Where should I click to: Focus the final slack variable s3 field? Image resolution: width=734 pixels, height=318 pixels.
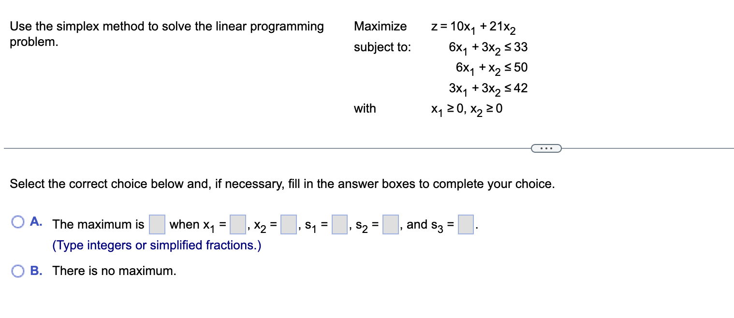(465, 224)
